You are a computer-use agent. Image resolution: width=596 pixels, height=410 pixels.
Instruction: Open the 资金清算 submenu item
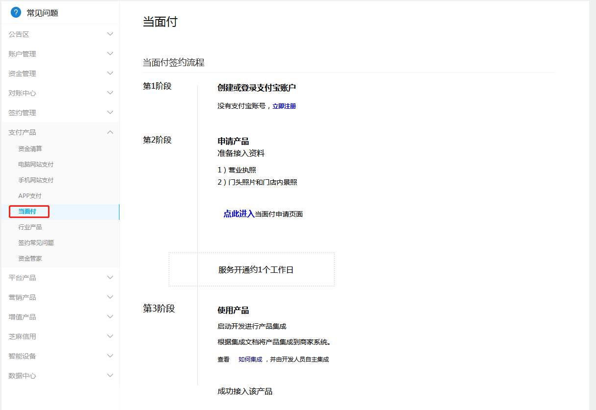tap(30, 149)
